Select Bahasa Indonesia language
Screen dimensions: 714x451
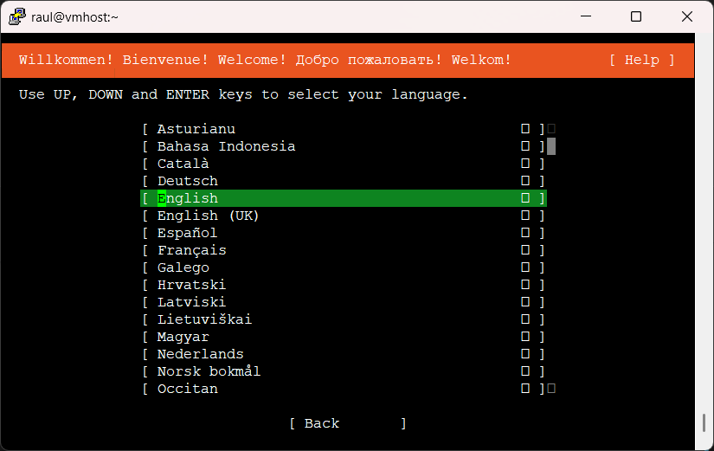226,146
